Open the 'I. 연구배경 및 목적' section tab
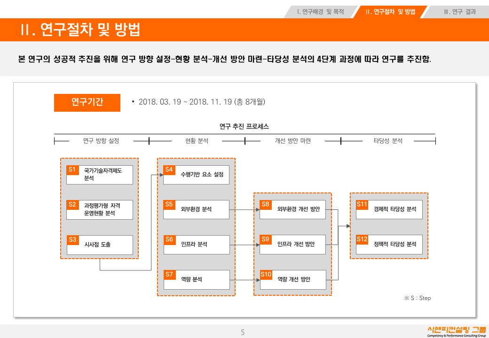 coord(321,12)
